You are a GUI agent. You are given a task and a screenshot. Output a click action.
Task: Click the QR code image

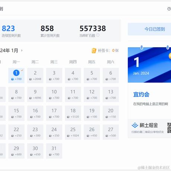(x=169, y=128)
